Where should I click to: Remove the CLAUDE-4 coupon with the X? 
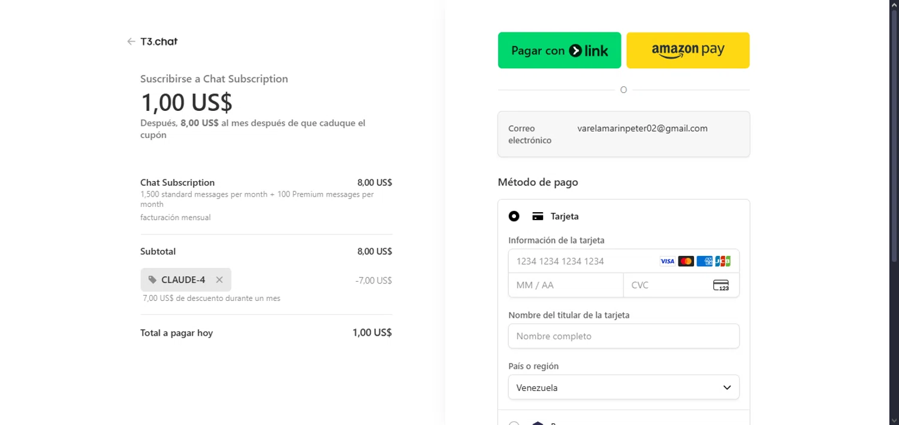[219, 280]
